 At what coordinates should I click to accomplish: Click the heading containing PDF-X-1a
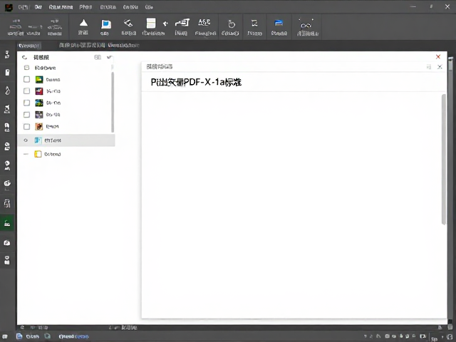click(x=196, y=83)
